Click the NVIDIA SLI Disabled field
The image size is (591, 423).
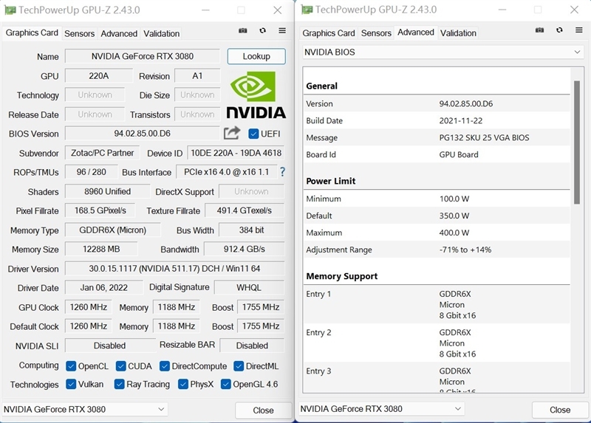(x=109, y=345)
